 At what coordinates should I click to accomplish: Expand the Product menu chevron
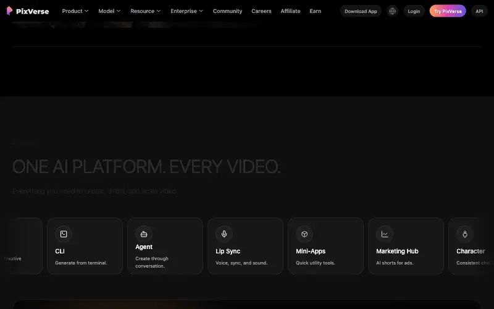86,11
